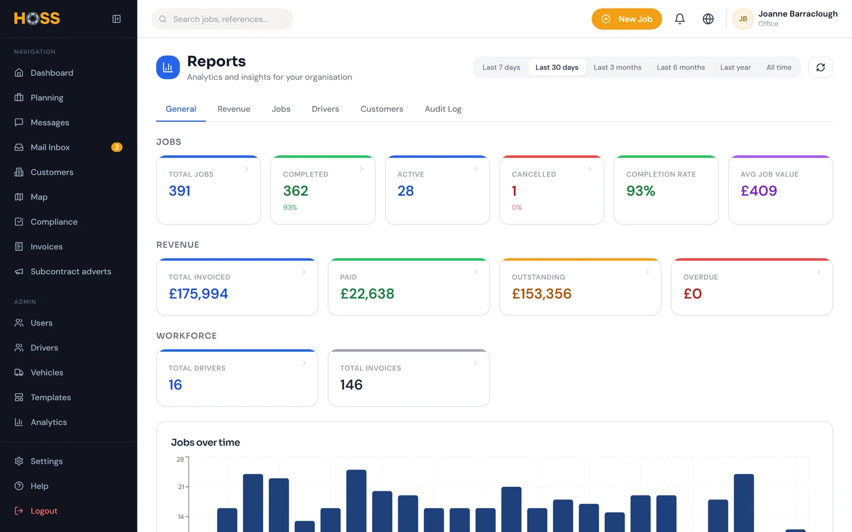852x532 pixels.
Task: Expand Total Jobs card chevron
Action: click(247, 169)
